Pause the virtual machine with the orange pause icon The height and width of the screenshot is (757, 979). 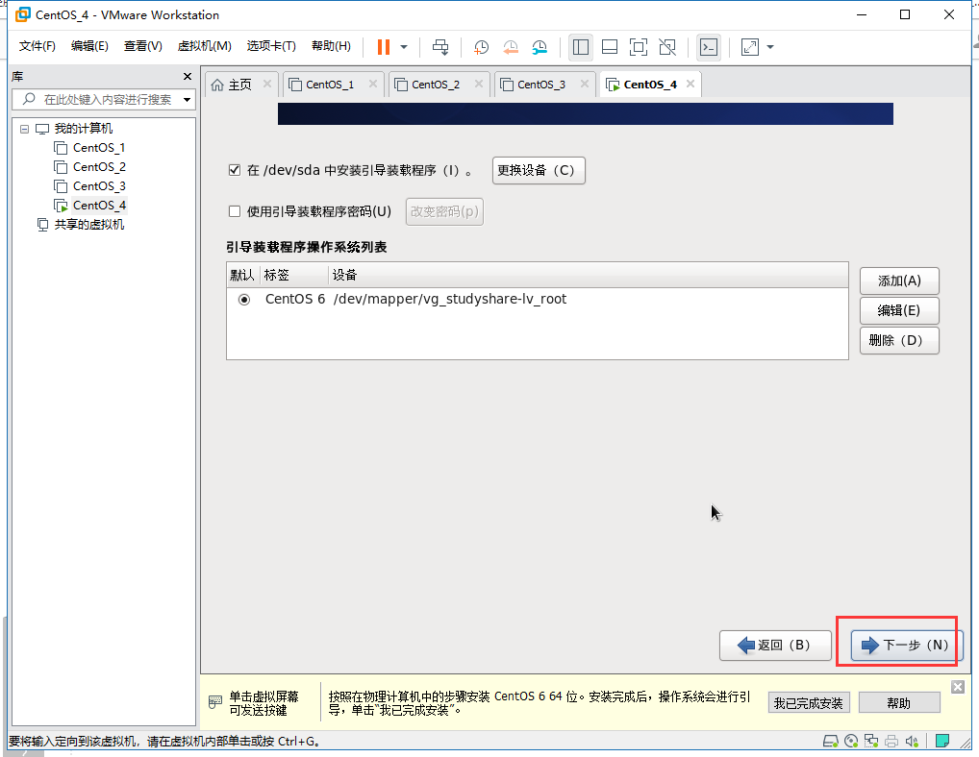tap(384, 47)
